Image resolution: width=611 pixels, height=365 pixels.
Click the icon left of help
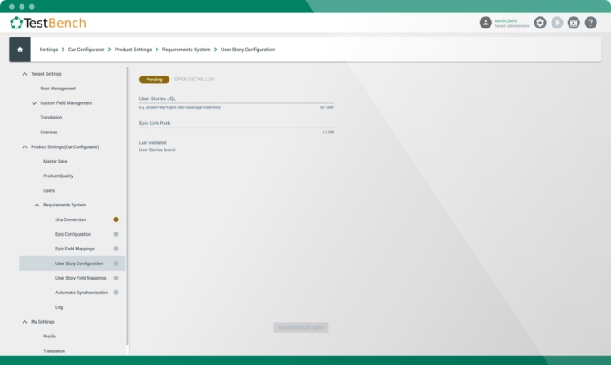pyautogui.click(x=574, y=23)
